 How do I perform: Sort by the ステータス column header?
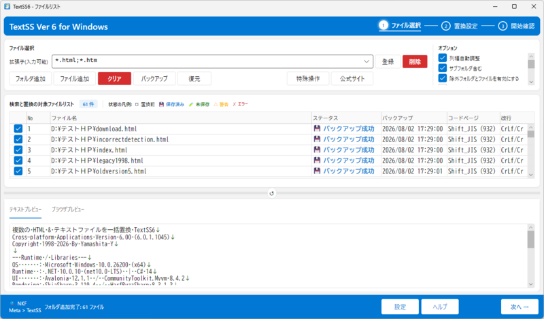pos(346,118)
